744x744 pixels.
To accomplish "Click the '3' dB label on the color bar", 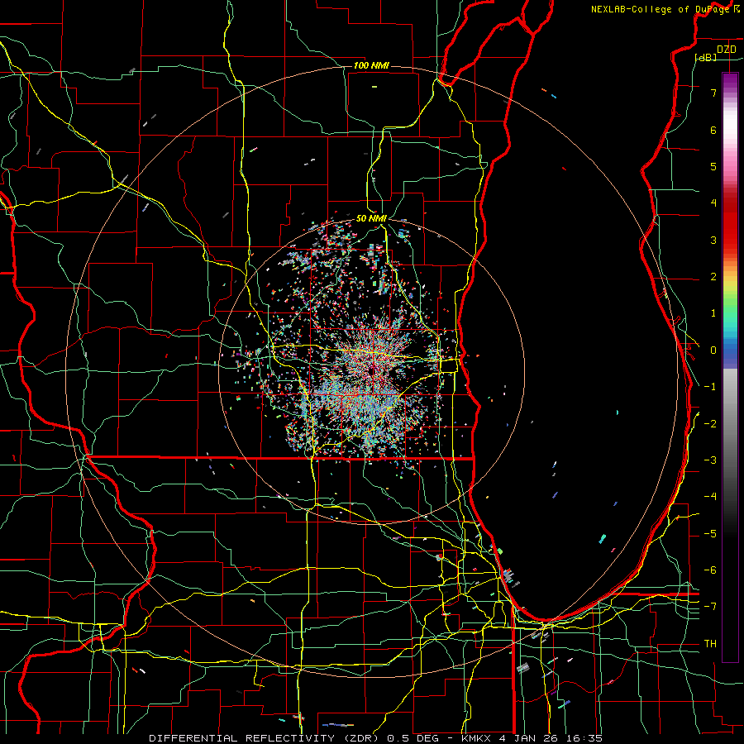I will tap(713, 240).
